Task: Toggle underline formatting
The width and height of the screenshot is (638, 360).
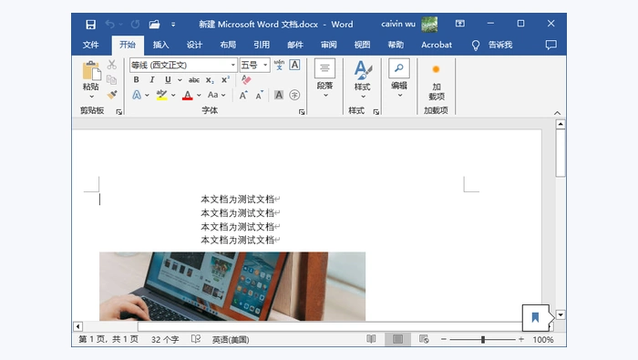Action: pyautogui.click(x=168, y=79)
